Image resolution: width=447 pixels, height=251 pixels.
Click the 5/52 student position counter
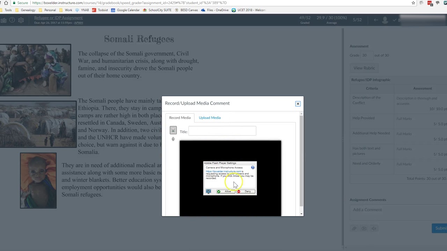(357, 20)
